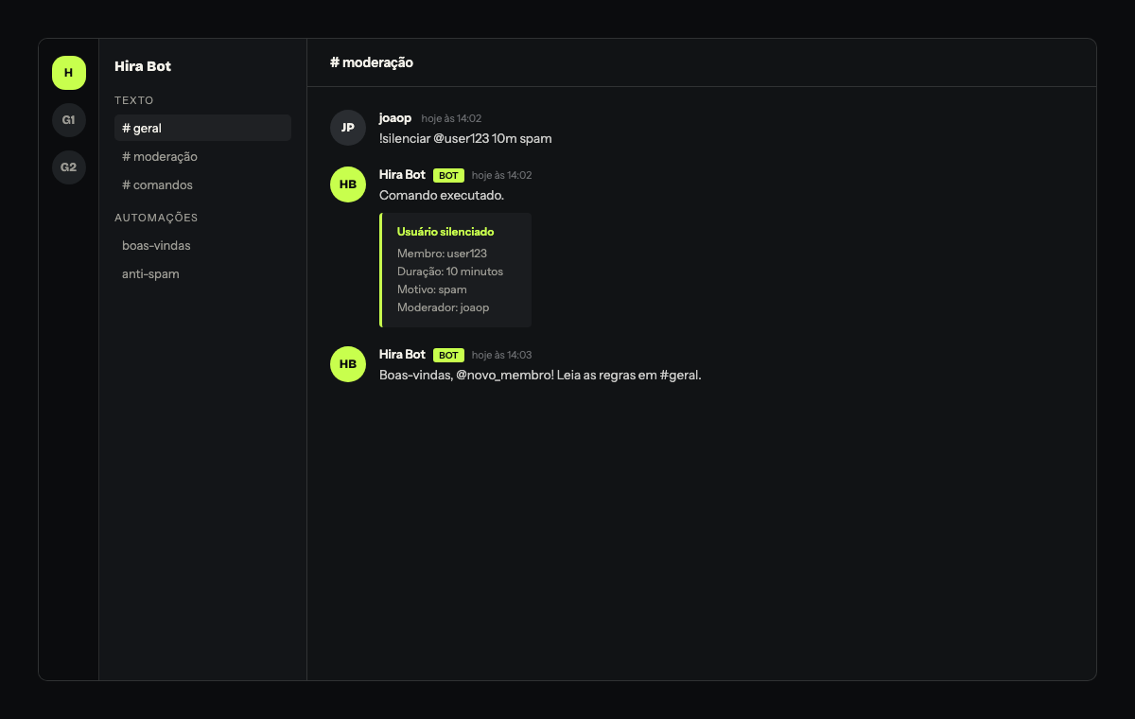Click the Duração: 10 minutos line
The width and height of the screenshot is (1135, 719).
pos(450,272)
